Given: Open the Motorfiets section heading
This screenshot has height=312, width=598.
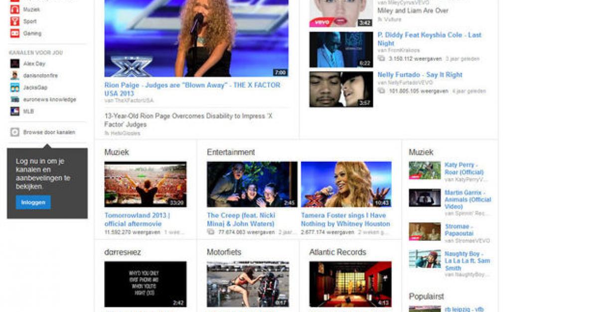Looking at the screenshot, I should 224,252.
